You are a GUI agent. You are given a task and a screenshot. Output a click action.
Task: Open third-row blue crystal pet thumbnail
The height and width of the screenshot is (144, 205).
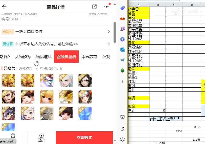pos(85,113)
